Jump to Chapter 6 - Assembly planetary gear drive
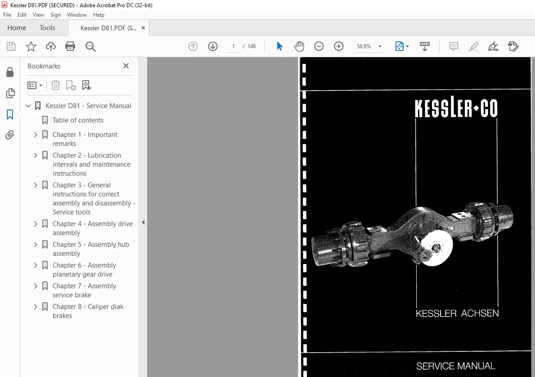The width and height of the screenshot is (535, 377). click(84, 270)
